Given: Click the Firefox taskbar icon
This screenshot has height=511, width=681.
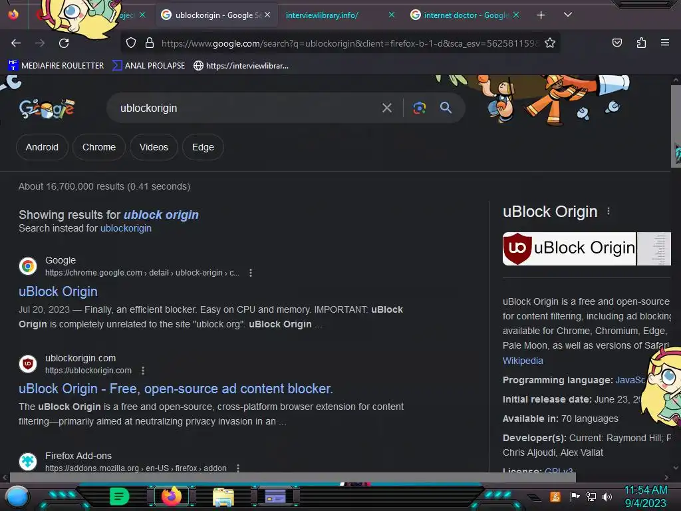Looking at the screenshot, I should (x=171, y=496).
